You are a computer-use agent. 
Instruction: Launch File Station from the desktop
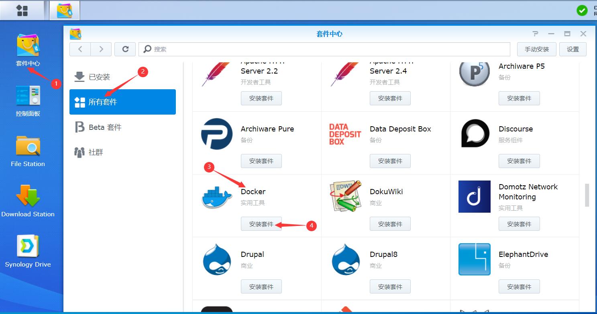pyautogui.click(x=28, y=146)
